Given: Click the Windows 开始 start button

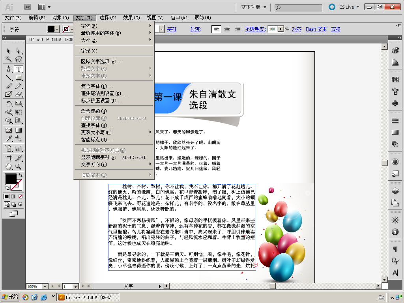Looking at the screenshot, I should click(x=10, y=297).
